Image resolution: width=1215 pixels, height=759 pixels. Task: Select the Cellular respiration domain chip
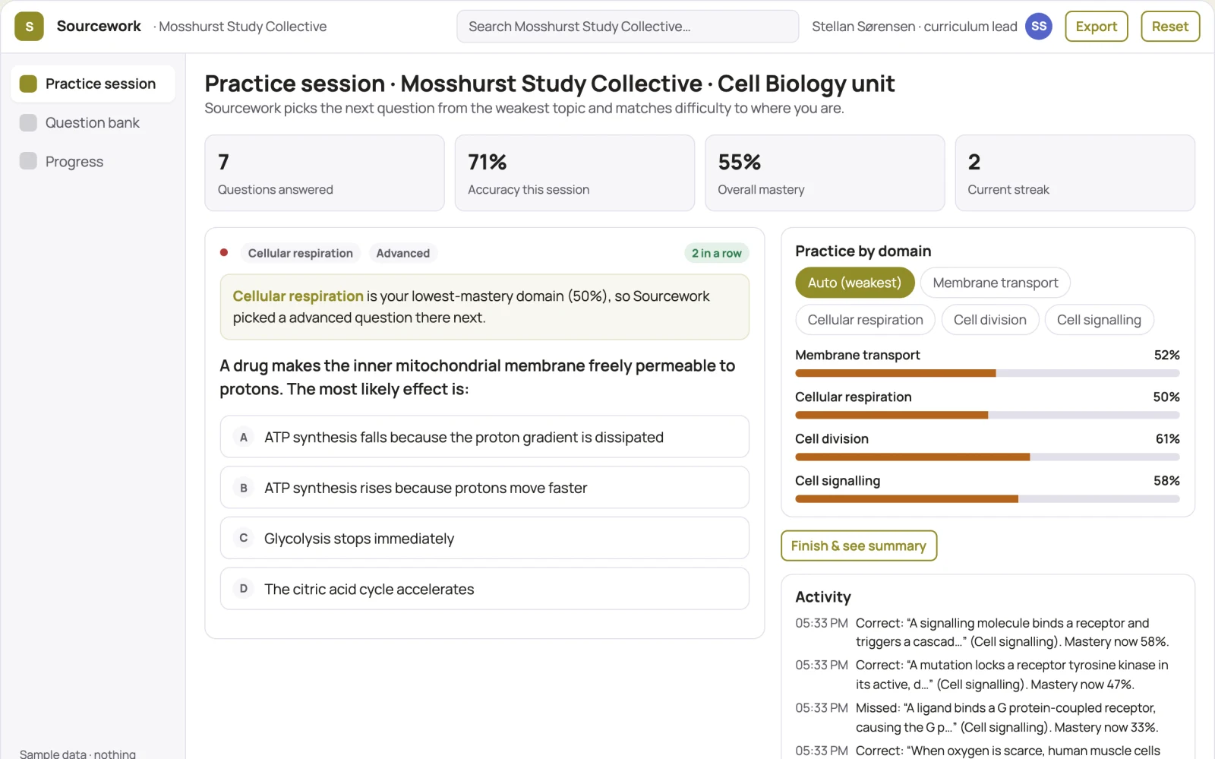(865, 320)
